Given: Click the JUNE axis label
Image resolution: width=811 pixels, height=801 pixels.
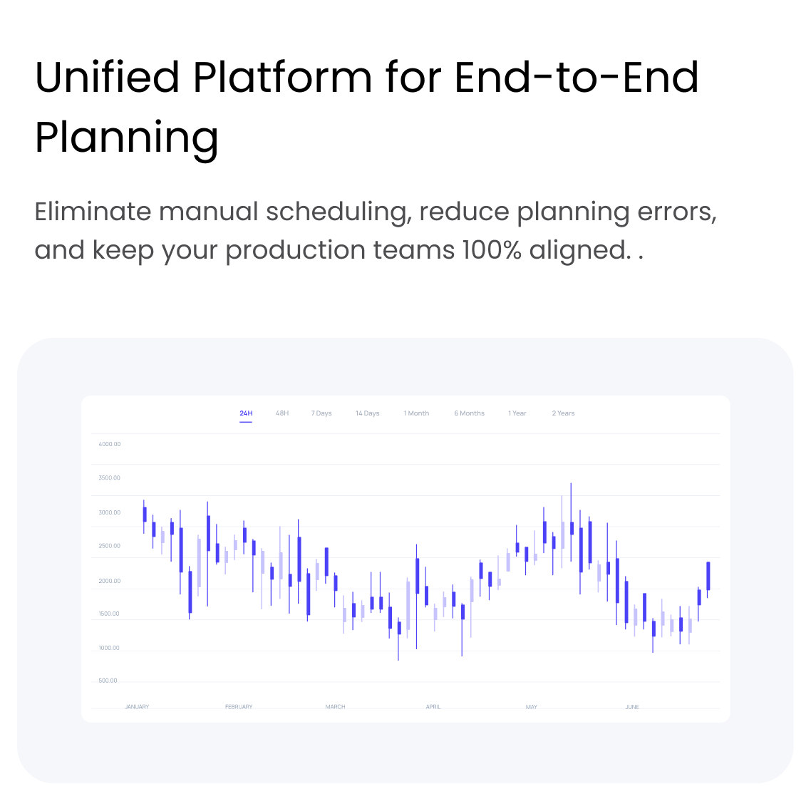Looking at the screenshot, I should point(632,707).
